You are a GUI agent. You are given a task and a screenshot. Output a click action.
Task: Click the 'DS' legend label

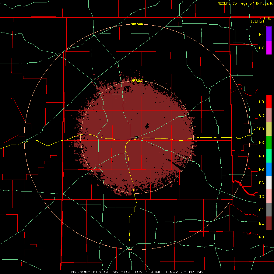(261, 183)
